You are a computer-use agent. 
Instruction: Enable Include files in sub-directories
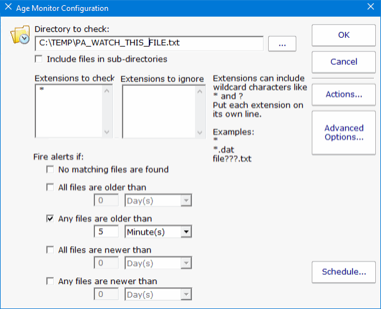coord(38,59)
